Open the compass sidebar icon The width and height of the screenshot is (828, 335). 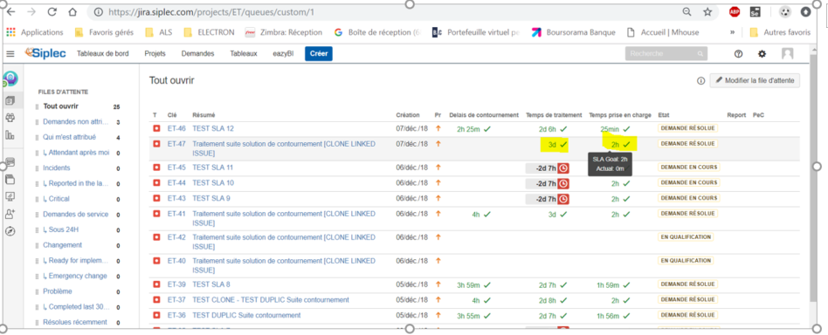(x=10, y=231)
